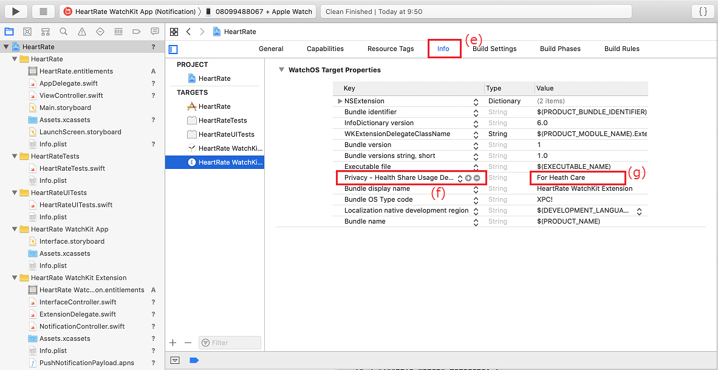Toggle the debug area visibility button

pyautogui.click(x=175, y=360)
